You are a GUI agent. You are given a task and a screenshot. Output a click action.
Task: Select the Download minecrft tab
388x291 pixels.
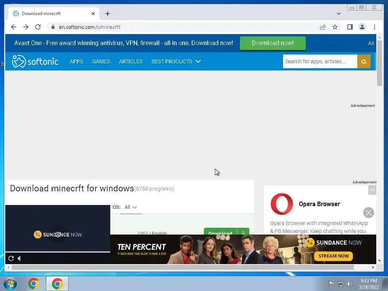(x=53, y=14)
